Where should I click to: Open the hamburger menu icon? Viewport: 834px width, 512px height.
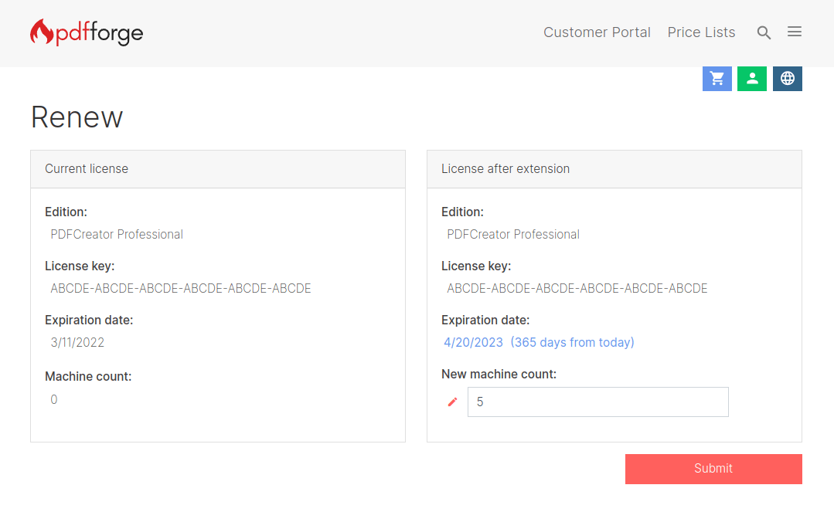795,32
